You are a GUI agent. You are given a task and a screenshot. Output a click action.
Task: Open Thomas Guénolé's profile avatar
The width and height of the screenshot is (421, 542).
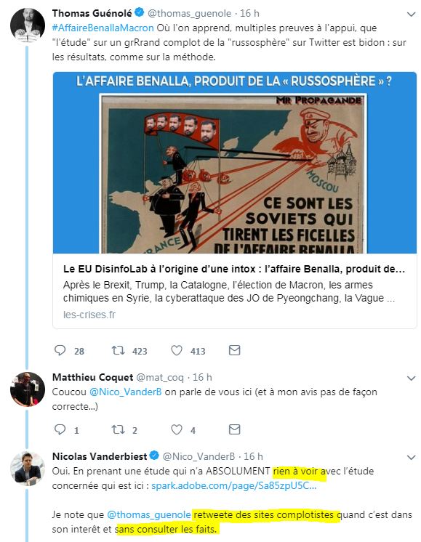(28, 25)
